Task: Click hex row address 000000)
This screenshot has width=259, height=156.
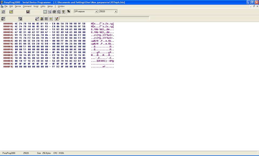Action: tap(8, 24)
